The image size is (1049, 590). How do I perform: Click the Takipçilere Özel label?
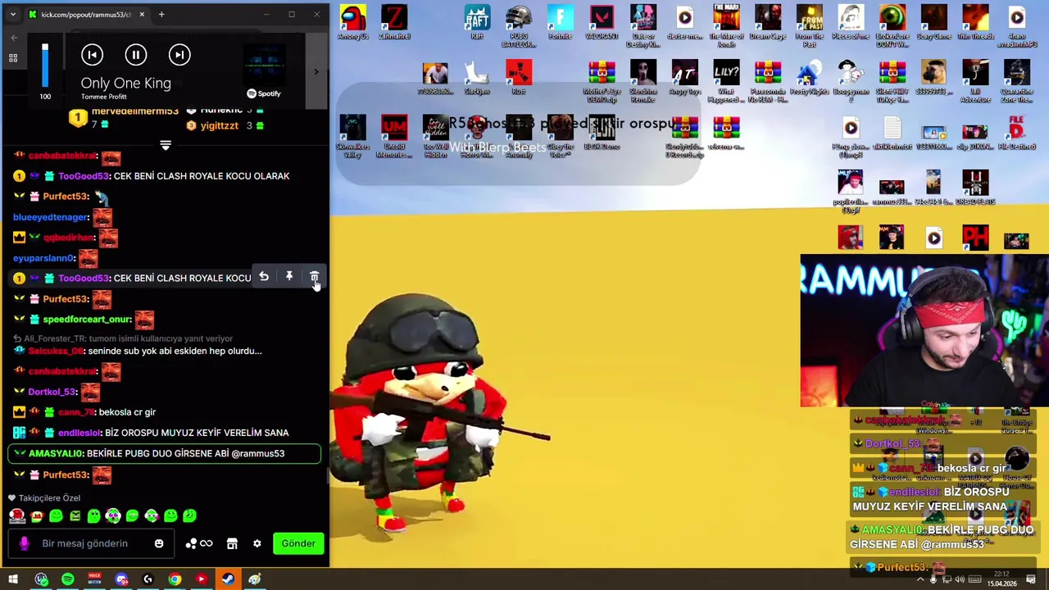49,498
